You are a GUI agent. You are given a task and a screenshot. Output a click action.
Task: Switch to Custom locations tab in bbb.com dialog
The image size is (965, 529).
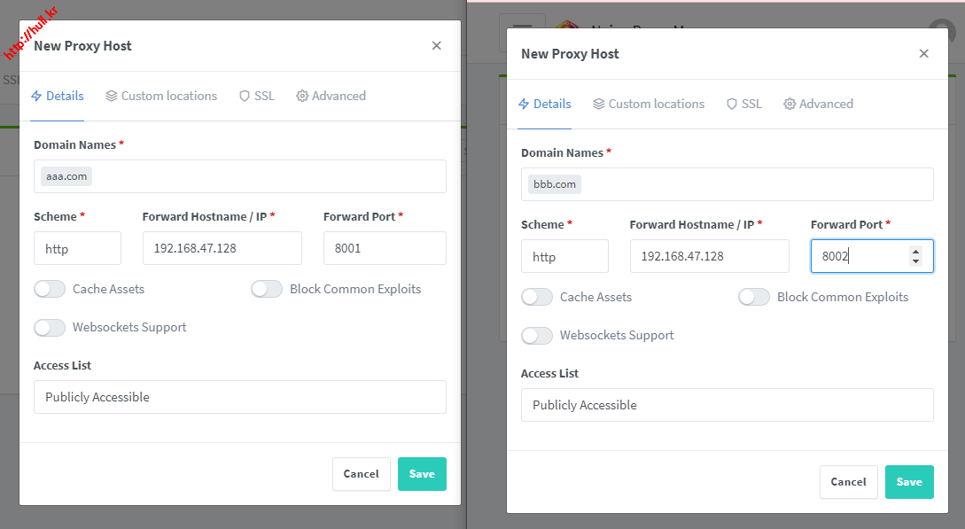[x=656, y=104]
